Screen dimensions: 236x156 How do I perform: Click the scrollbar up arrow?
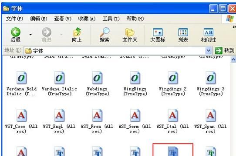[x=233, y=60]
